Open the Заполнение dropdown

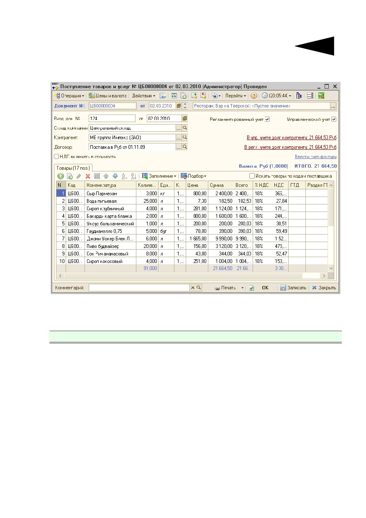click(159, 176)
